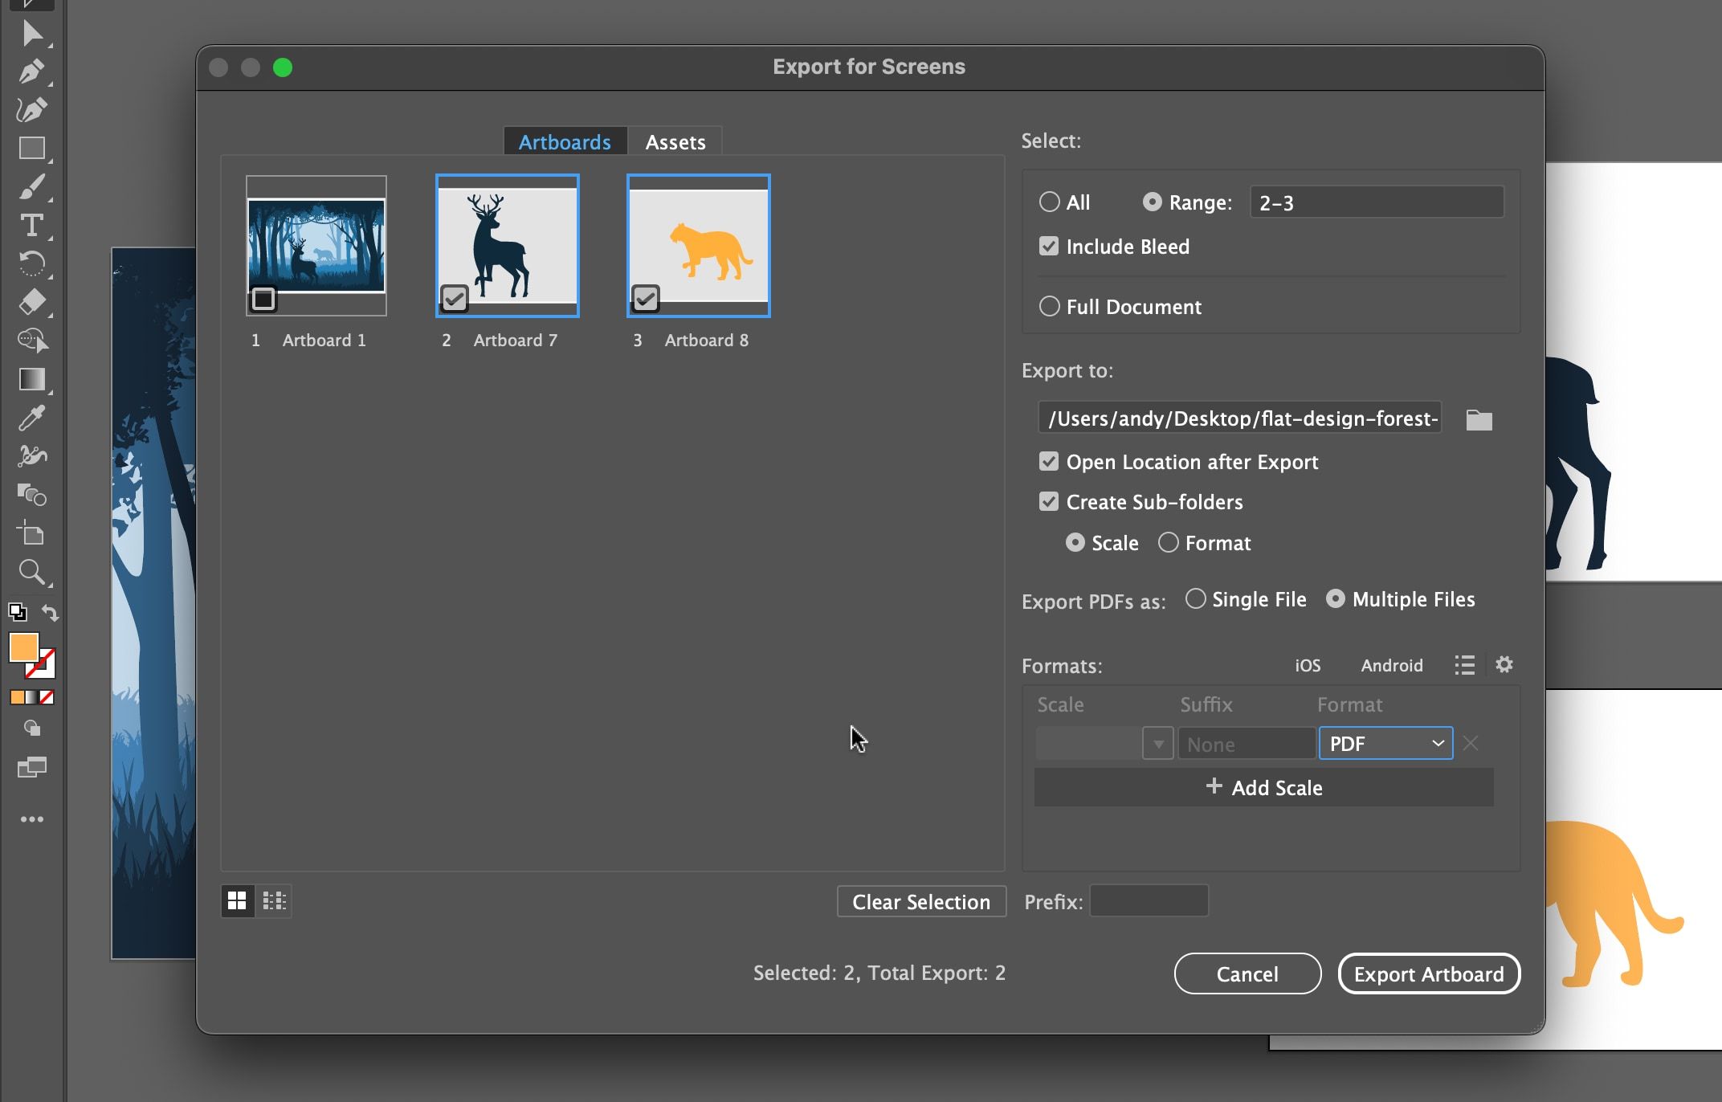The image size is (1722, 1102).
Task: Pick the Eraser tool
Action: [x=32, y=303]
